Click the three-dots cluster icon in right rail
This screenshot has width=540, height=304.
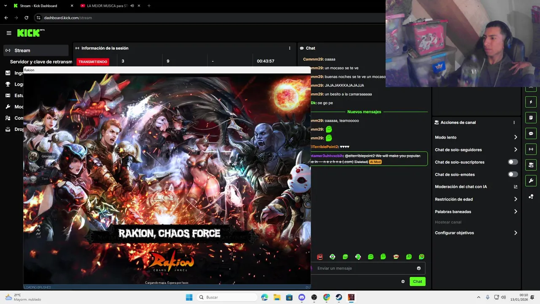coord(531,196)
